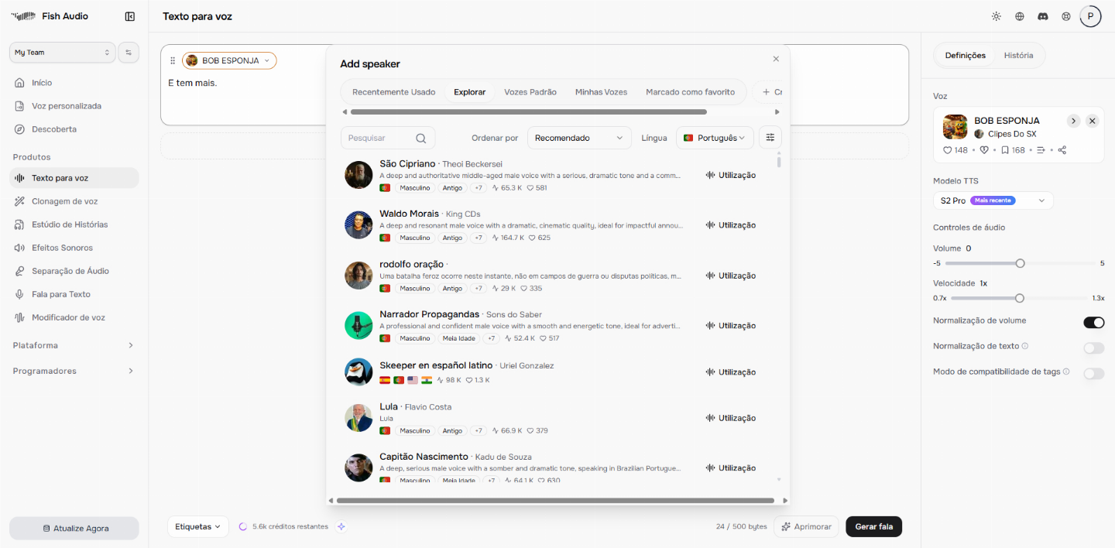
Task: Open the Recomendado sort dropdown
Action: pyautogui.click(x=579, y=138)
